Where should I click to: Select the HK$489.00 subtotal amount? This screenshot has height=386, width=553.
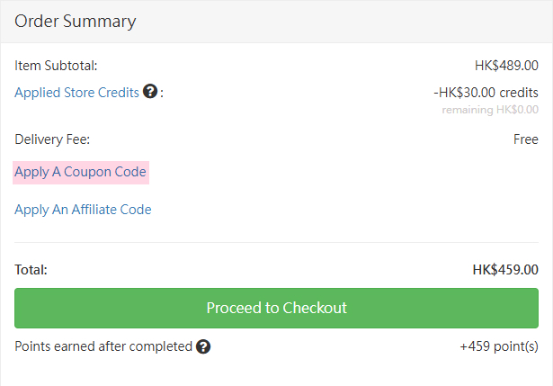506,65
